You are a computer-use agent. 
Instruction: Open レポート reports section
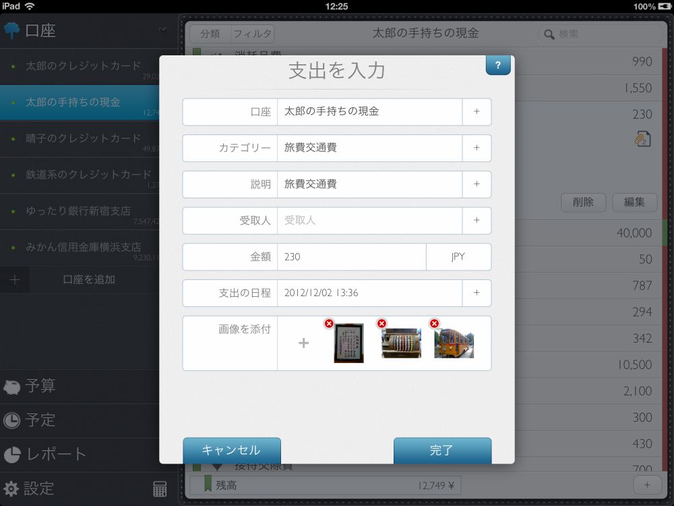(45, 454)
